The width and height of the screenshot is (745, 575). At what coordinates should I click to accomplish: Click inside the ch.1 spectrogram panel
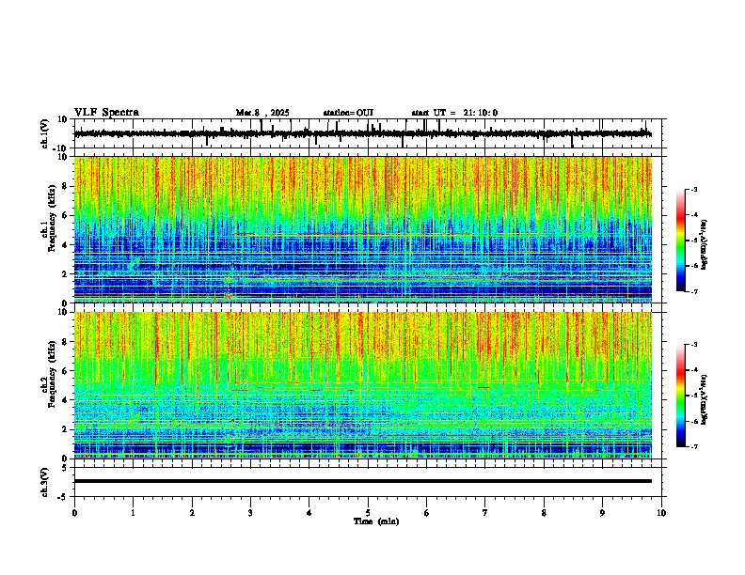point(362,229)
